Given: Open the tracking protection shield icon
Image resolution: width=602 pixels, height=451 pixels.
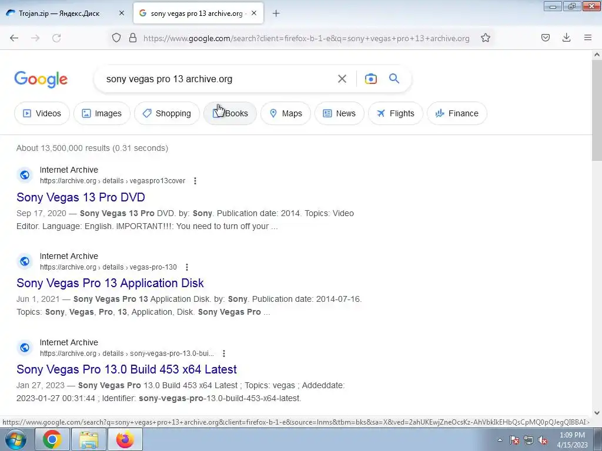Looking at the screenshot, I should coord(116,38).
